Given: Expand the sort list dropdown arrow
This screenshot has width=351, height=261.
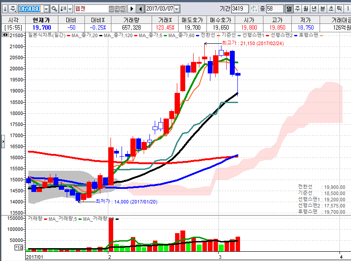Looking at the screenshot, I should click(x=70, y=8).
